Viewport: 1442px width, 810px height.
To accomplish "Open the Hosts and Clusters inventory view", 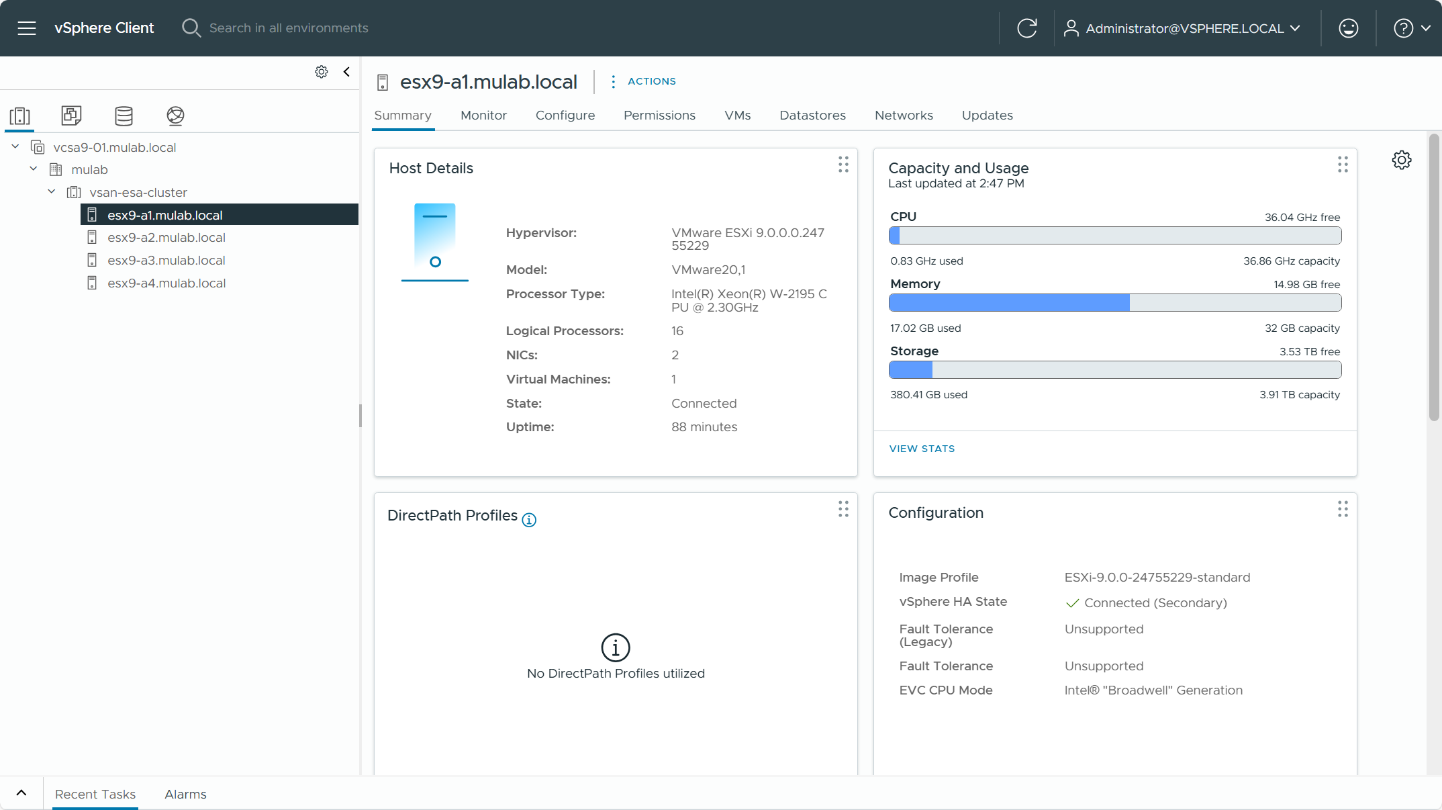I will click(20, 116).
